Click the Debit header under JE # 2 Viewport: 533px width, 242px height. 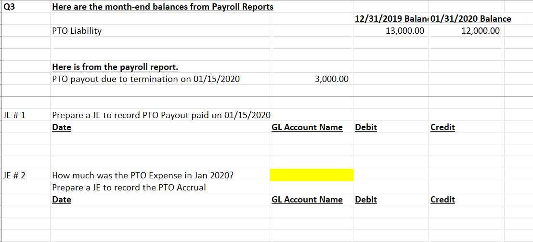[366, 200]
